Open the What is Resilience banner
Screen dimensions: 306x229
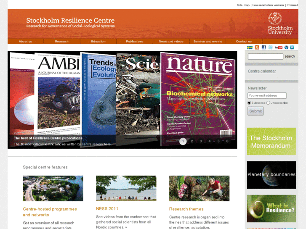click(271, 208)
